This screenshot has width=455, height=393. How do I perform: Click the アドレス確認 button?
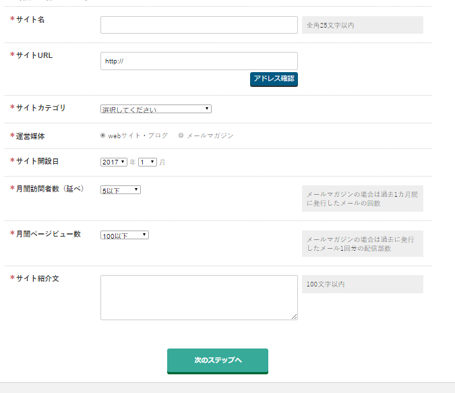click(274, 80)
